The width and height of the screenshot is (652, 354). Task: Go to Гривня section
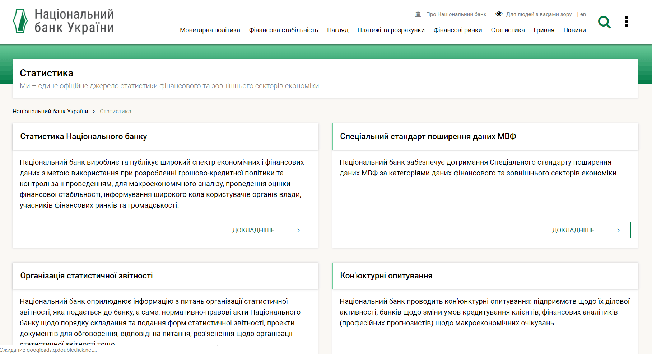544,30
